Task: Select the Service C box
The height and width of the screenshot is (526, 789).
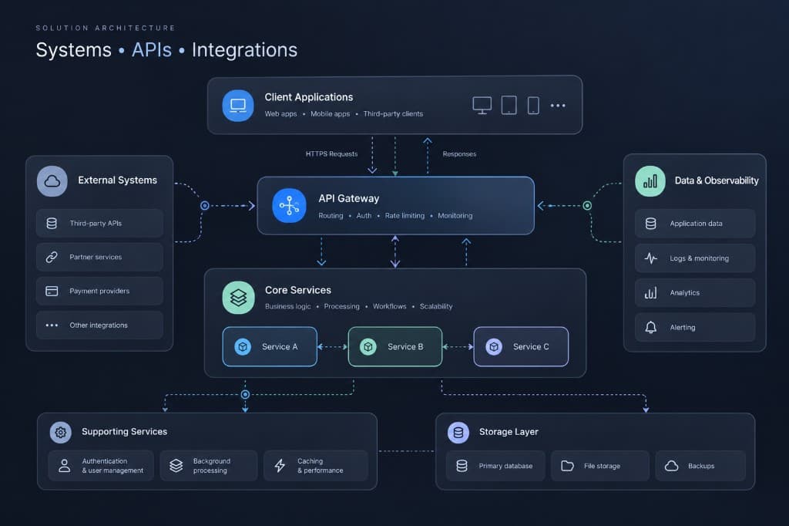Action: [x=521, y=346]
